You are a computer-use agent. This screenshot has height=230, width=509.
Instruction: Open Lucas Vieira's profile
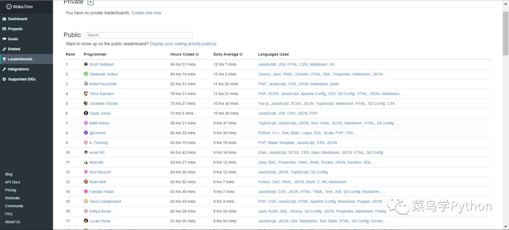[99, 221]
